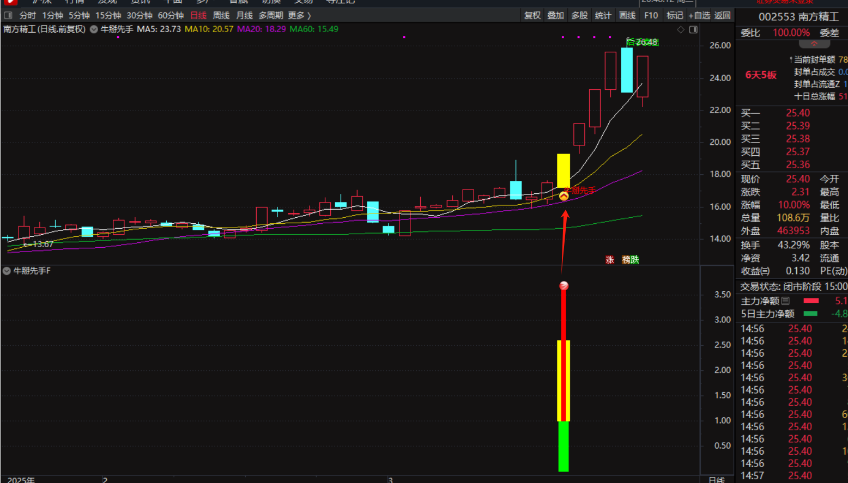This screenshot has width=848, height=483.
Task: Open the F10 company information
Action: (x=651, y=15)
